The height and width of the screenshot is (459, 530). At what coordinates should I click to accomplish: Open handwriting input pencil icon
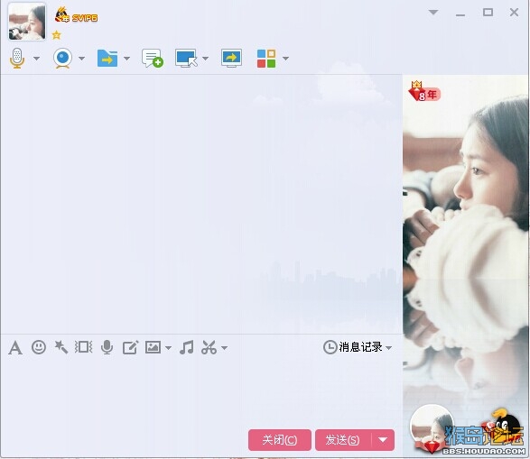click(x=131, y=347)
